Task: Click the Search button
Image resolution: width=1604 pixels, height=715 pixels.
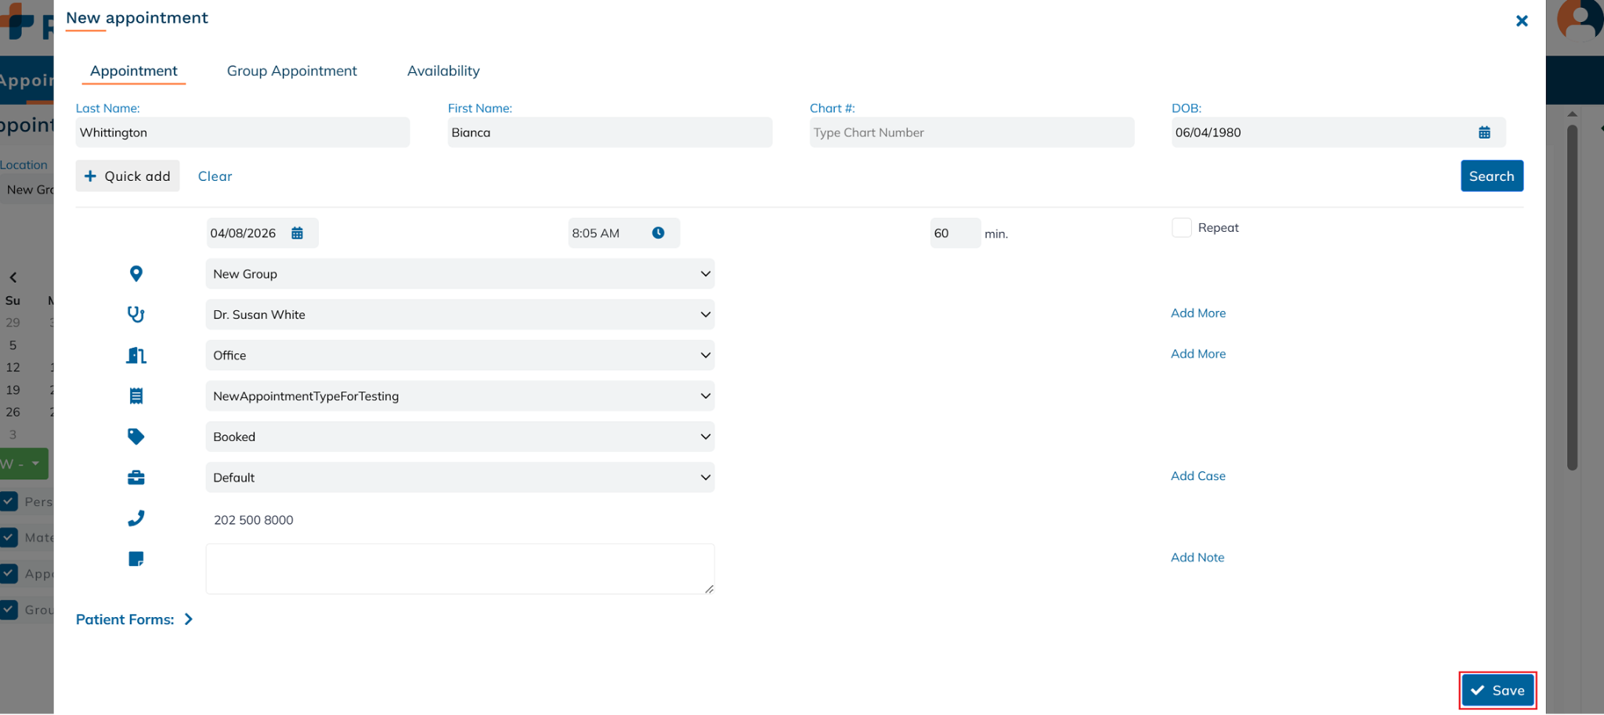Action: point(1491,176)
